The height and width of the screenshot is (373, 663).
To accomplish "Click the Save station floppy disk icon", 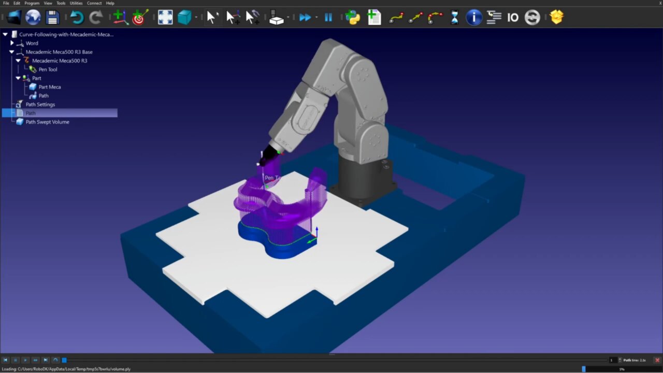I will [52, 18].
